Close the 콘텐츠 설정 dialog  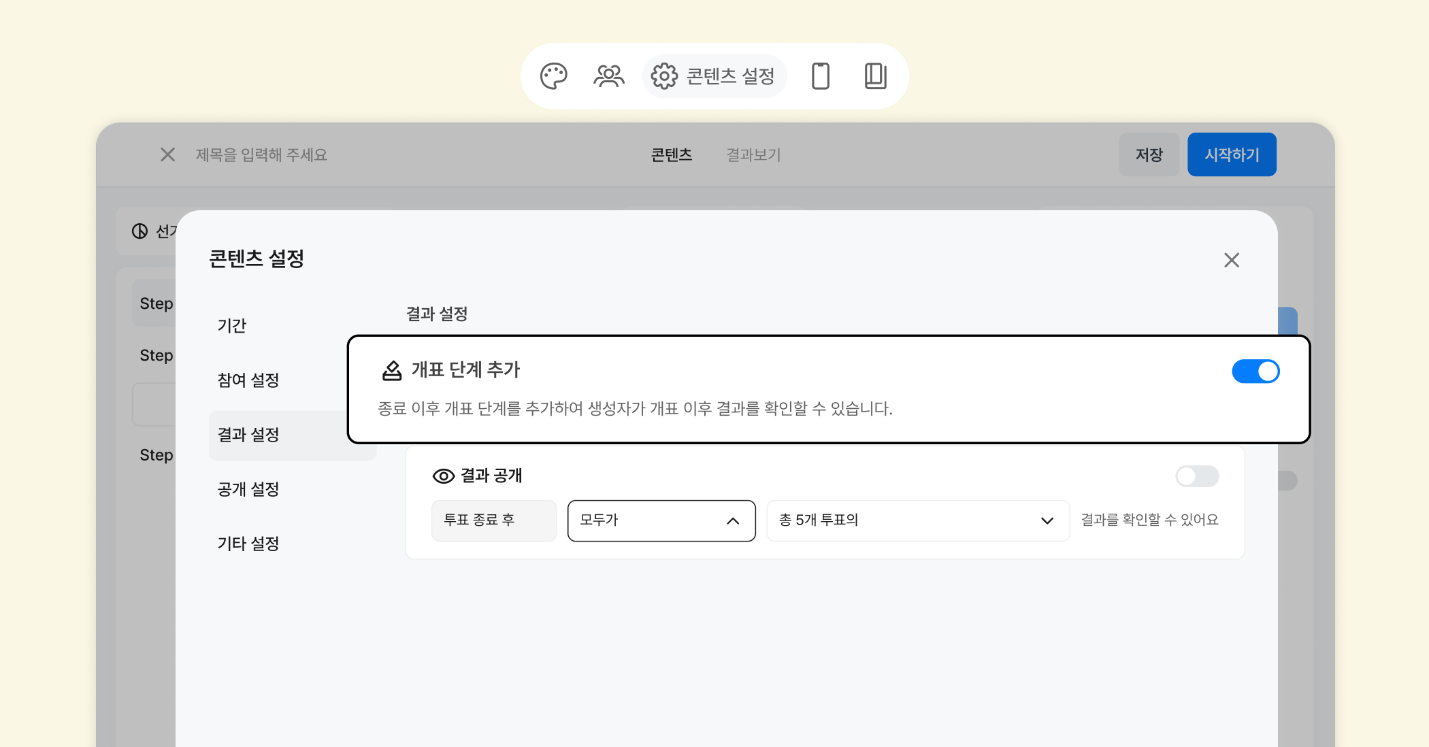pyautogui.click(x=1231, y=260)
